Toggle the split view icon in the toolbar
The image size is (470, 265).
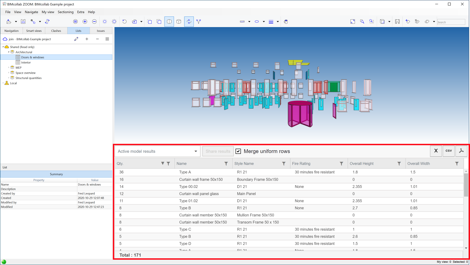pos(169,22)
